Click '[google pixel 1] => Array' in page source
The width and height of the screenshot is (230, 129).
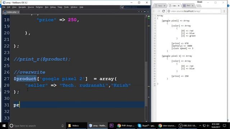[x=177, y=56]
